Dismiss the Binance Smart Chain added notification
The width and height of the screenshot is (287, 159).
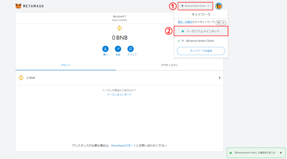[x=281, y=153]
